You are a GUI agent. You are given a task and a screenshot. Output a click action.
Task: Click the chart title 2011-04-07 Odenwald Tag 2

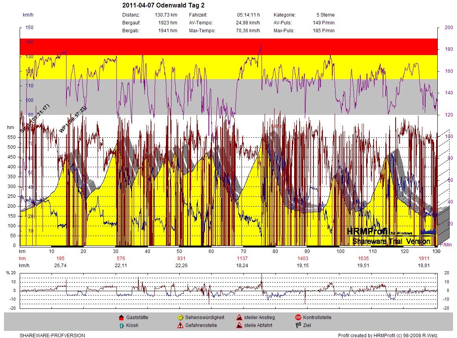click(163, 6)
